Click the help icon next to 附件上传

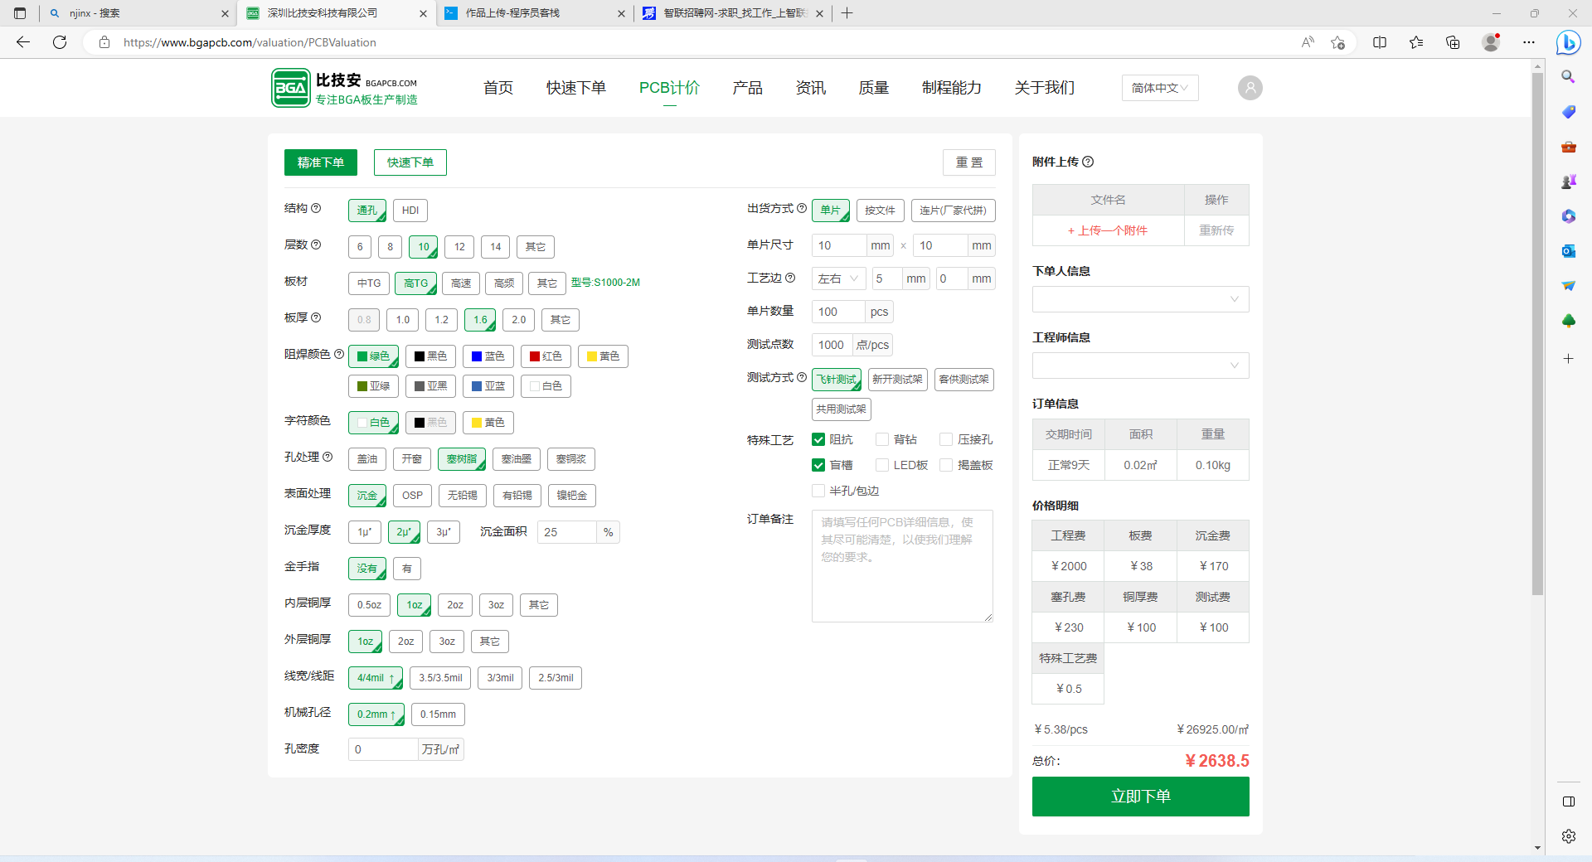pyautogui.click(x=1088, y=162)
